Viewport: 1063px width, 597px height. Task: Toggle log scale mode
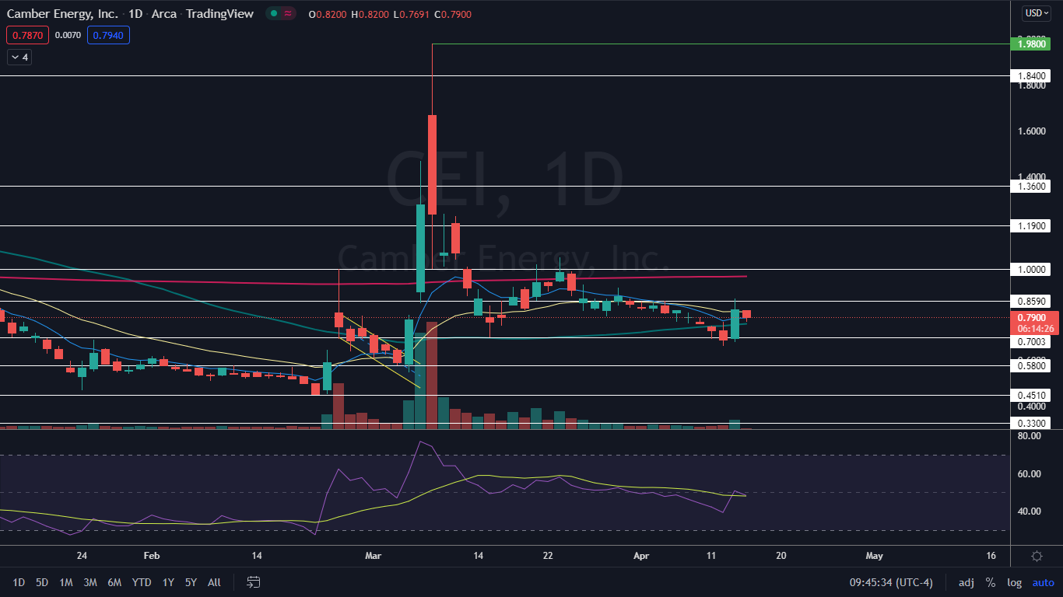1014,582
